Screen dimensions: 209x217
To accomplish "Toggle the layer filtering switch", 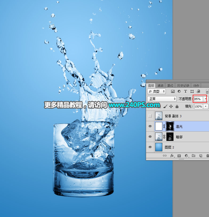I will tap(207, 91).
